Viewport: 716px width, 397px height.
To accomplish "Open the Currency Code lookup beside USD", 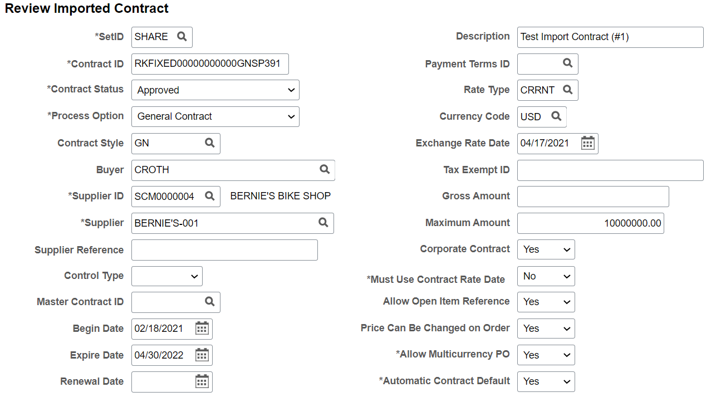I will point(557,116).
